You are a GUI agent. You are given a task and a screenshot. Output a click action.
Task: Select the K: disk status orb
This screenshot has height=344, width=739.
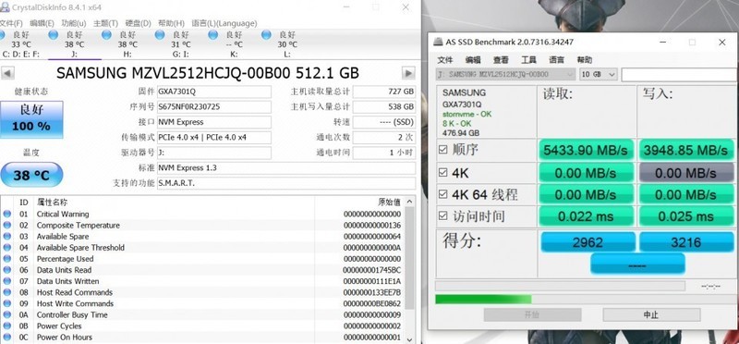[213, 34]
